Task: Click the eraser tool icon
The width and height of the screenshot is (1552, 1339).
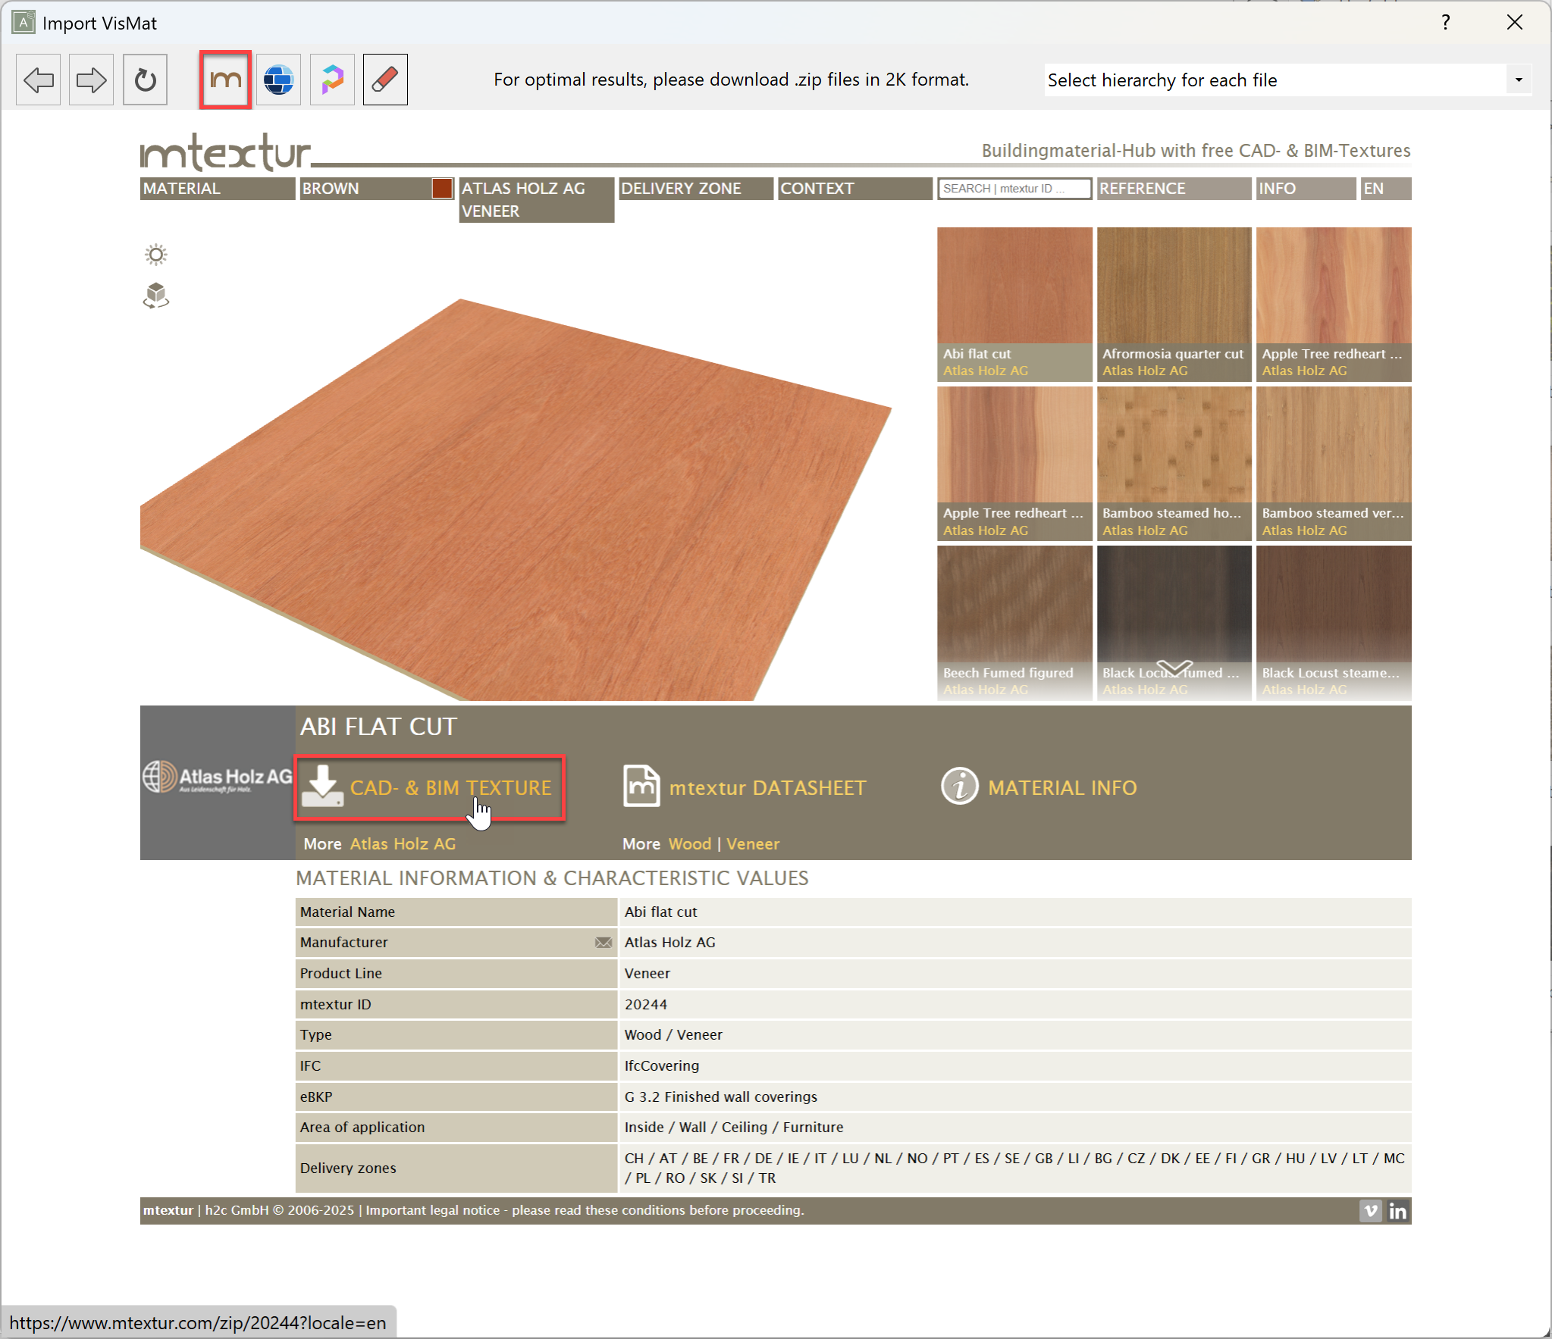Action: coord(384,79)
